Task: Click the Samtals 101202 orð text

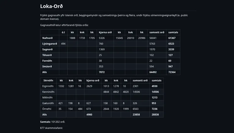Action: point(52,122)
